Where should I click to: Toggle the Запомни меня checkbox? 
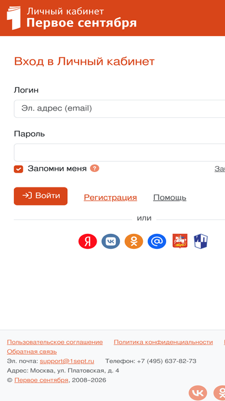tap(19, 169)
